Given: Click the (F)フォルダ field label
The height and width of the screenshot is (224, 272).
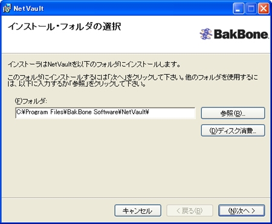Looking at the screenshot, I should tap(31, 101).
